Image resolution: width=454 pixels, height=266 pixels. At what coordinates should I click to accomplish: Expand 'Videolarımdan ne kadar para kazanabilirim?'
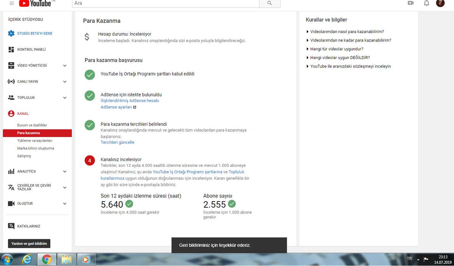point(348,40)
